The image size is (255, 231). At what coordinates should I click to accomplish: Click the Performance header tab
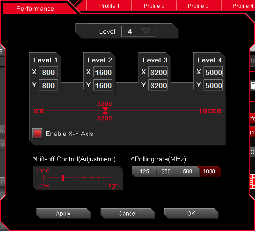[x=35, y=8]
